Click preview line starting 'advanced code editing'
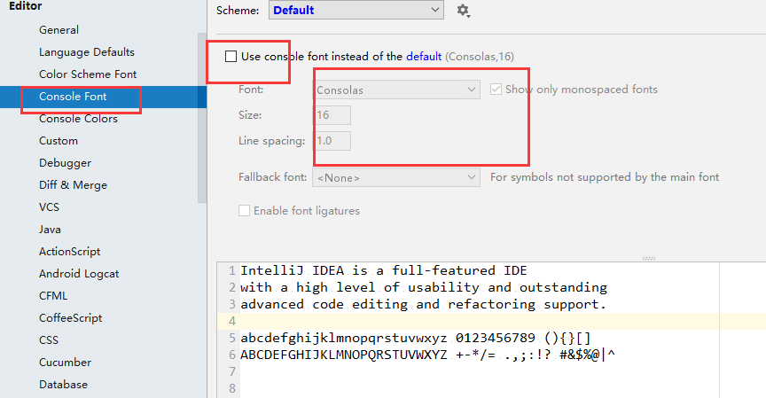This screenshot has height=398, width=766. (x=423, y=305)
